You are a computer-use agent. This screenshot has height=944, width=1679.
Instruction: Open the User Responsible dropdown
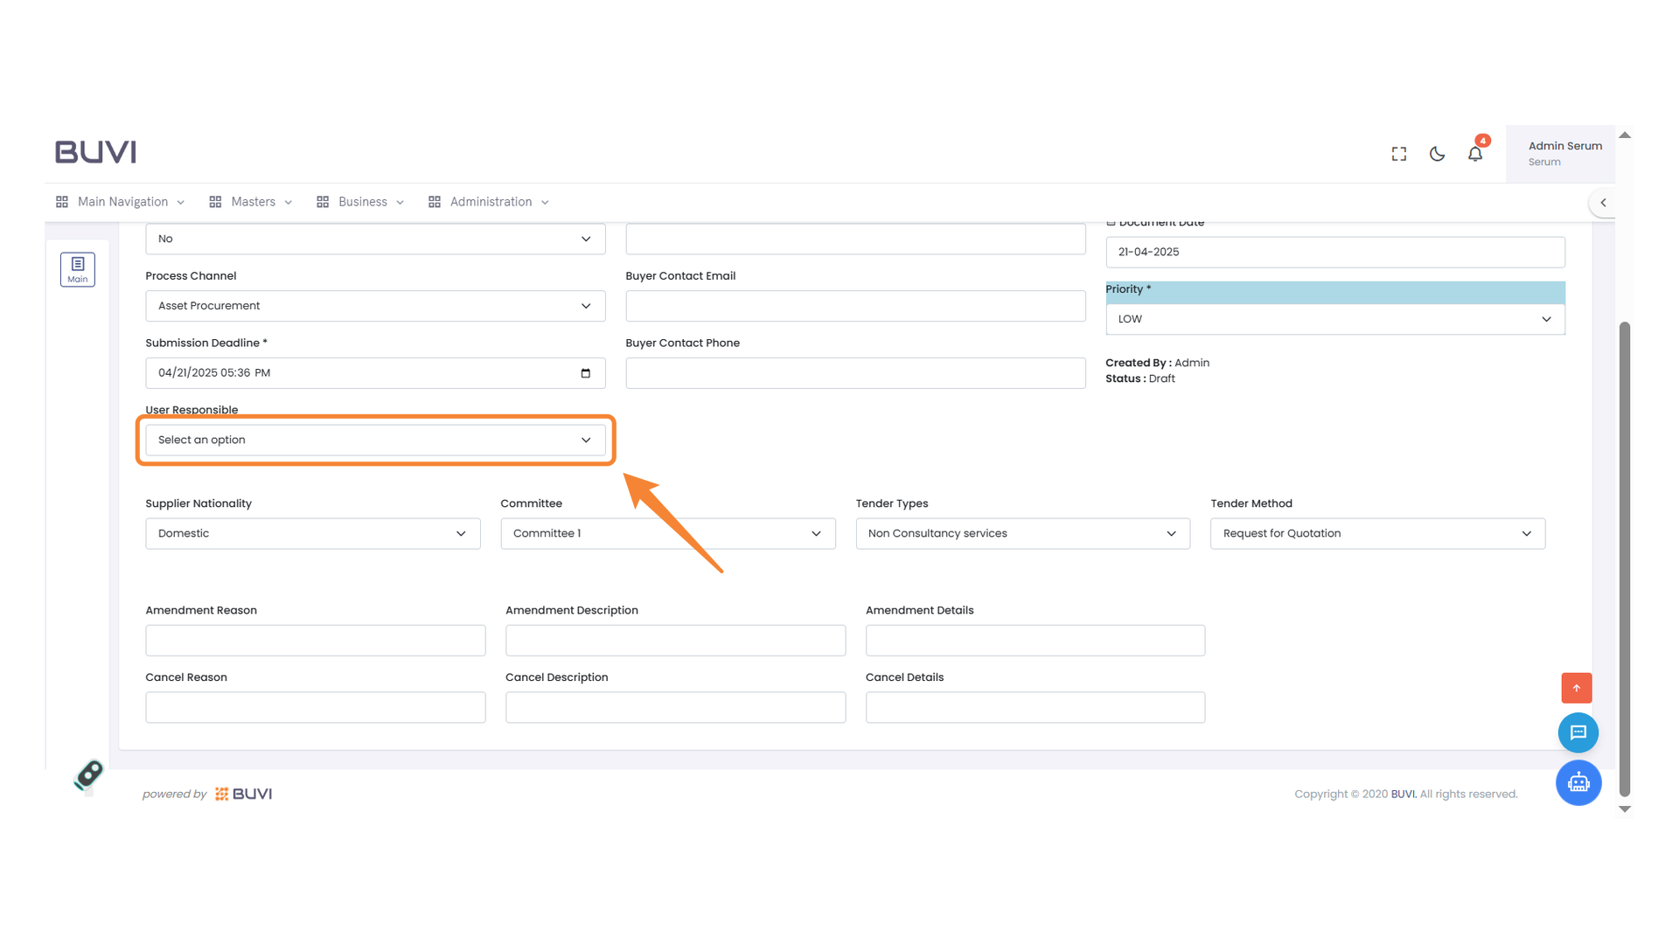point(375,440)
